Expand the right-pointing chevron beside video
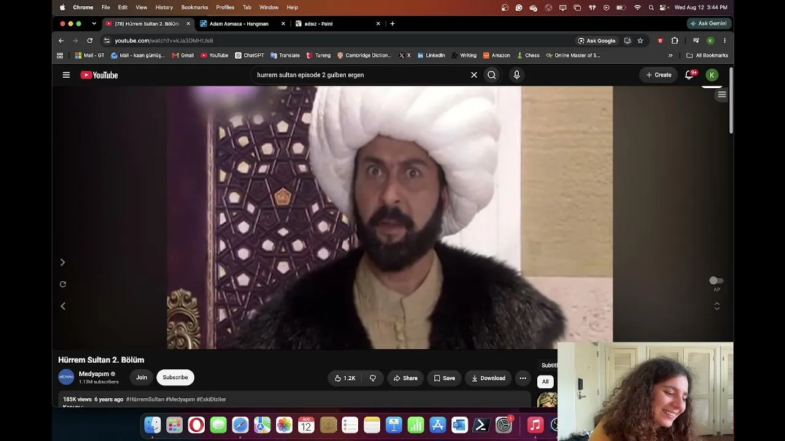Image resolution: width=785 pixels, height=441 pixels. [63, 262]
